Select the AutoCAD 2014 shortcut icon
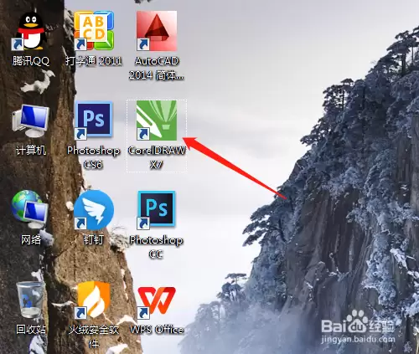 tap(157, 31)
